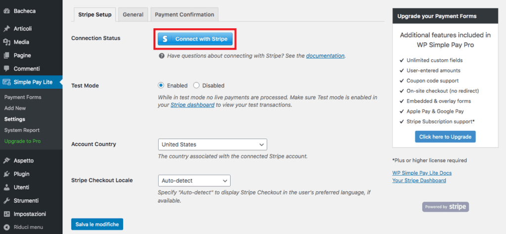
Task: Select the Enabled test mode radio
Action: click(x=161, y=85)
